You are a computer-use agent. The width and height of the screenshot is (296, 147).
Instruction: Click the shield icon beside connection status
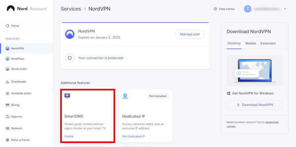pyautogui.click(x=70, y=58)
